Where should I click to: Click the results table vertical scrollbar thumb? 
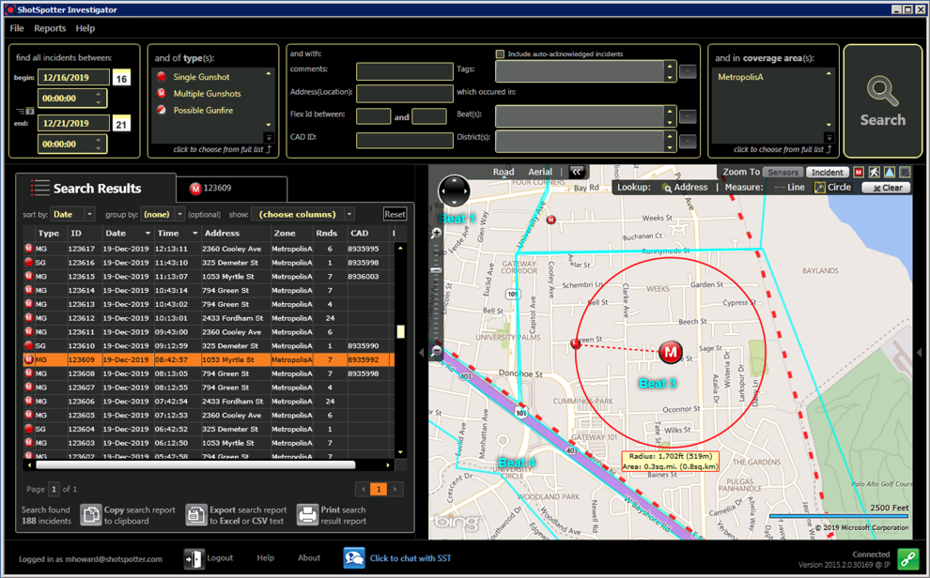pos(400,331)
